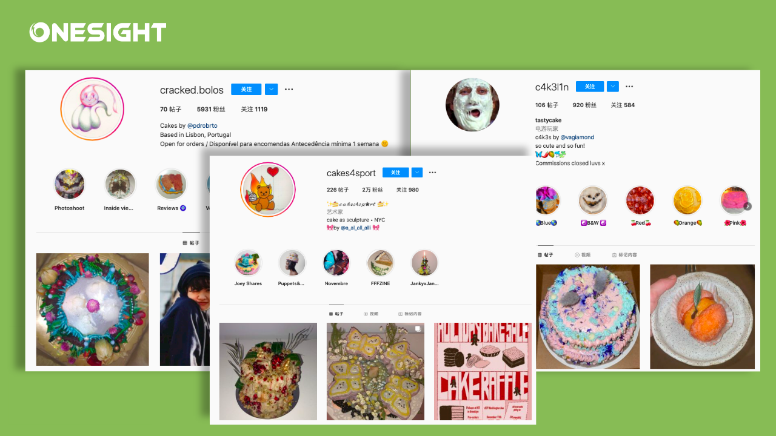
Task: Open the Photoshoot story highlight
Action: point(69,184)
